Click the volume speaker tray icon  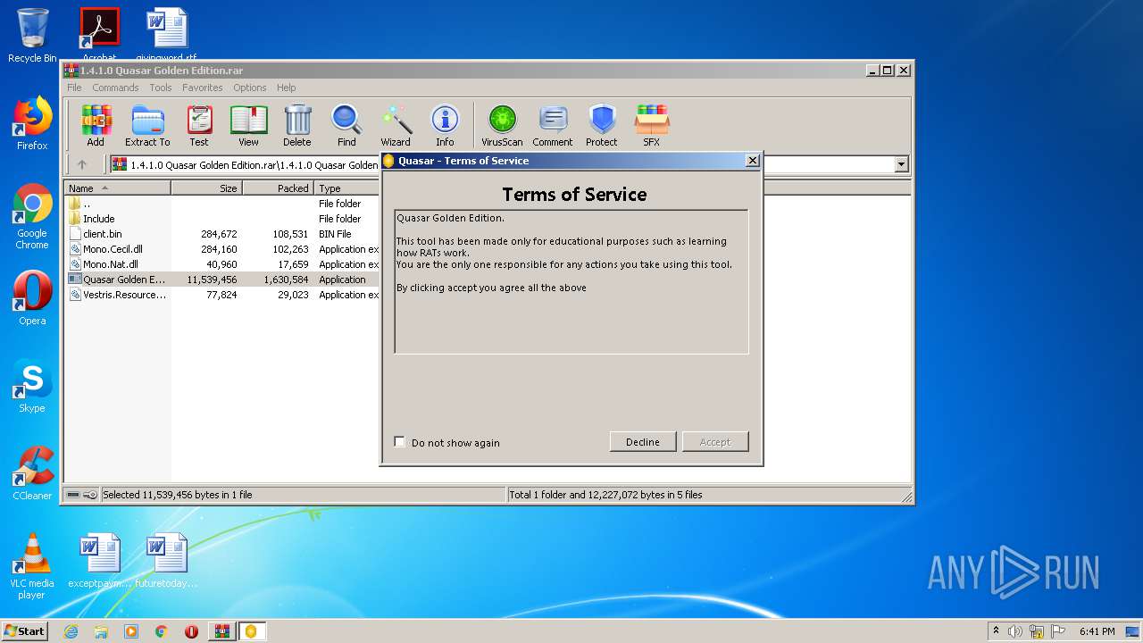1015,631
